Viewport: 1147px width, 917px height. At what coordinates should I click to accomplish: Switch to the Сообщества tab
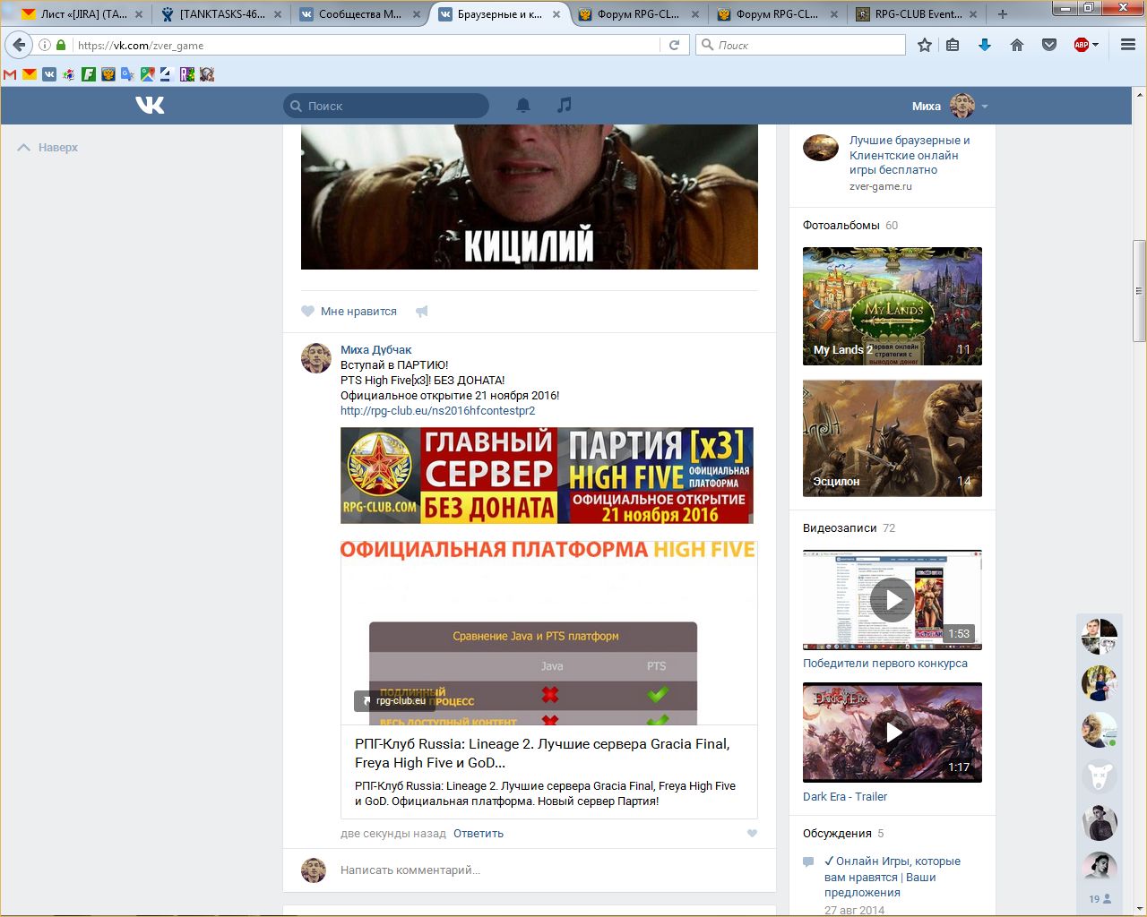point(359,14)
